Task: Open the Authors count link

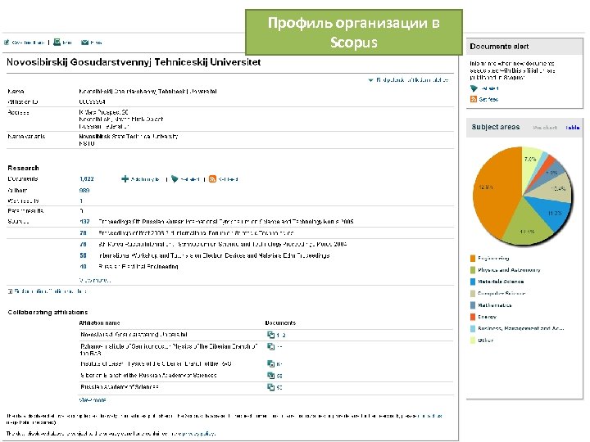Action: point(84,190)
